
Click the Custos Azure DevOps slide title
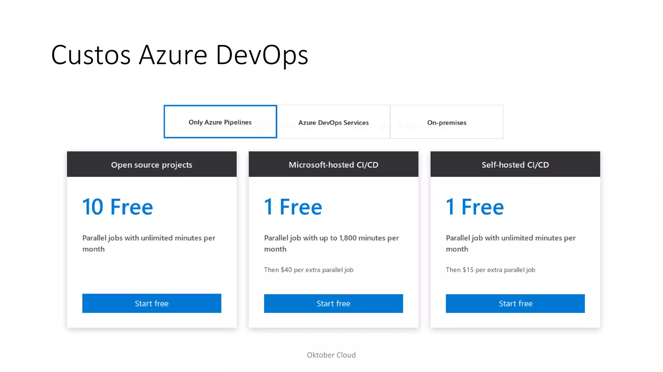click(x=180, y=55)
